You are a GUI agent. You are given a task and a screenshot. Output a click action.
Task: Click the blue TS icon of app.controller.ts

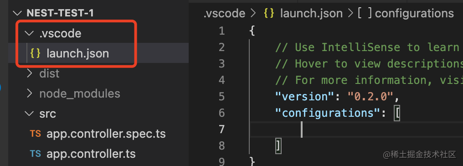(35, 154)
